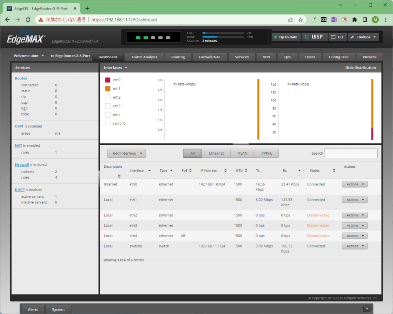Open the browser Extensions puzzle icon
The width and height of the screenshot is (393, 314).
click(x=355, y=19)
